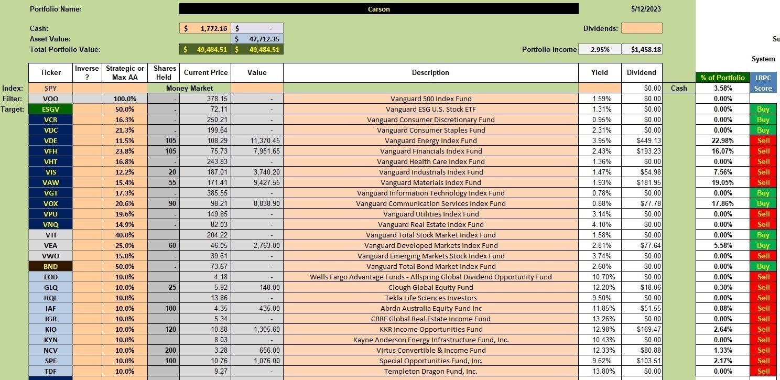Image resolution: width=780 pixels, height=380 pixels.
Task: Select the Portfolio Income percentage 2.95%
Action: coord(600,49)
